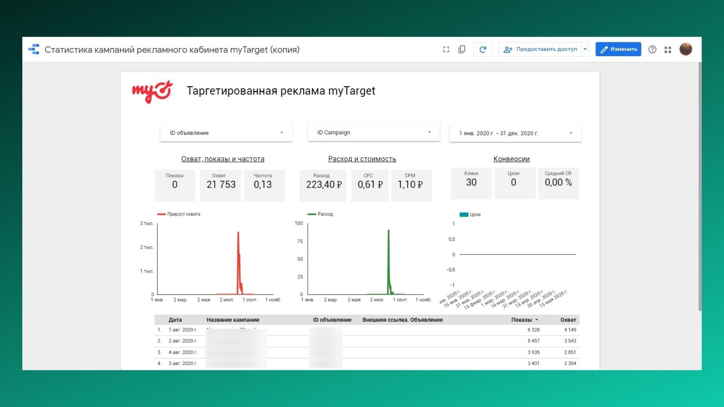Screen dimensions: 724x407
Task: Refresh the report data
Action: pyautogui.click(x=483, y=49)
